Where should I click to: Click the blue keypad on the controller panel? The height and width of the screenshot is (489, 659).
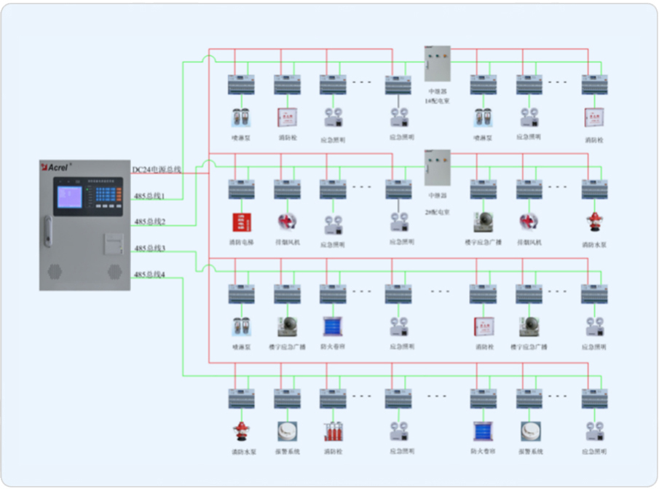tap(106, 195)
